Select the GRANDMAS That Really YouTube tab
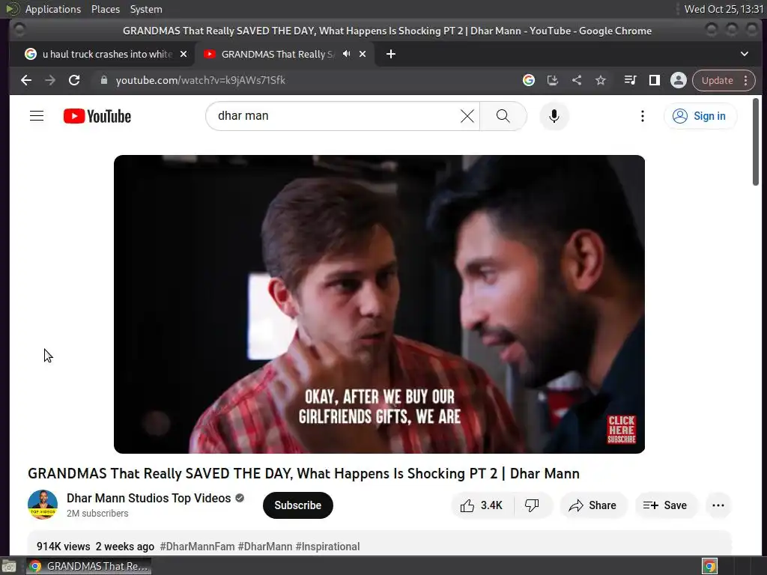This screenshot has width=767, height=575. [x=279, y=54]
